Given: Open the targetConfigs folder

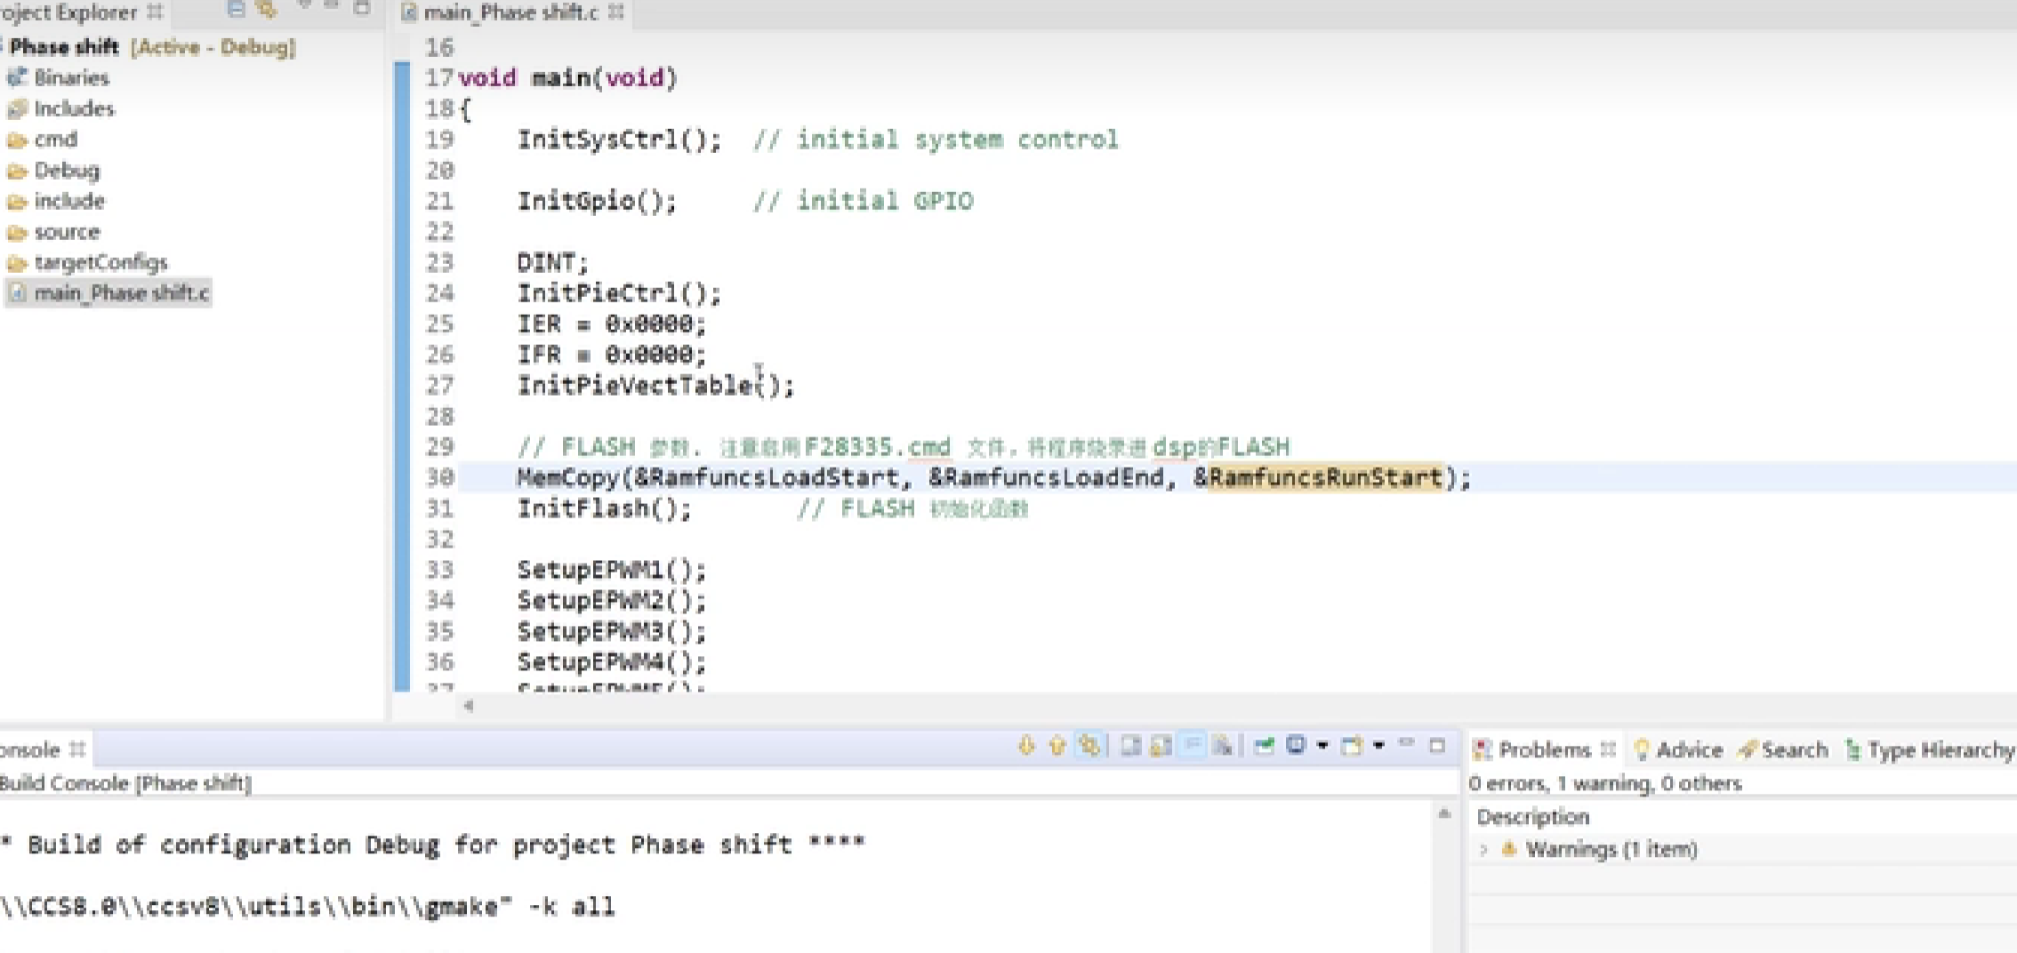Looking at the screenshot, I should pyautogui.click(x=87, y=262).
